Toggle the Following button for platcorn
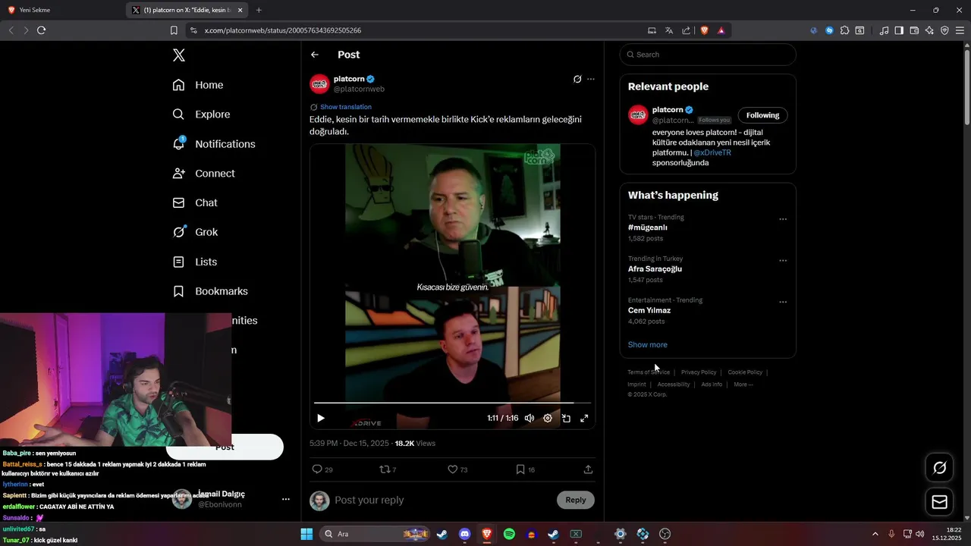 (762, 115)
